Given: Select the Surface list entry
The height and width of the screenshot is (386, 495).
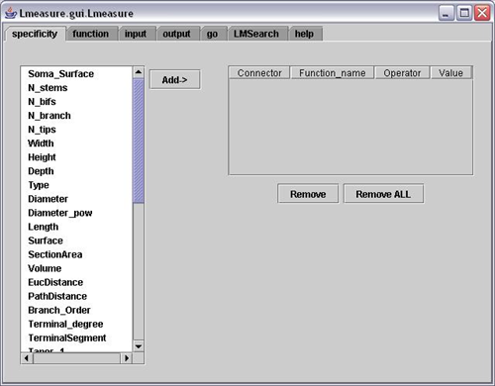Looking at the screenshot, I should 76,241.
